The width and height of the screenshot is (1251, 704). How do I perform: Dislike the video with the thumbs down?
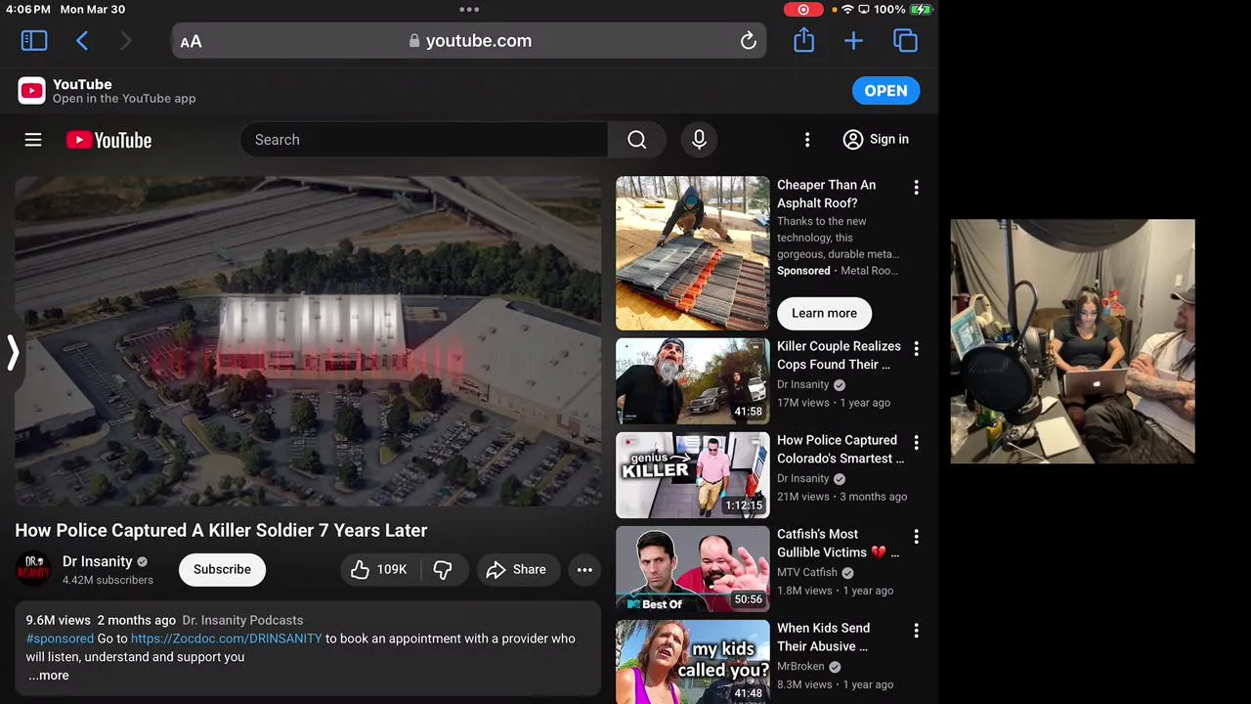point(443,569)
